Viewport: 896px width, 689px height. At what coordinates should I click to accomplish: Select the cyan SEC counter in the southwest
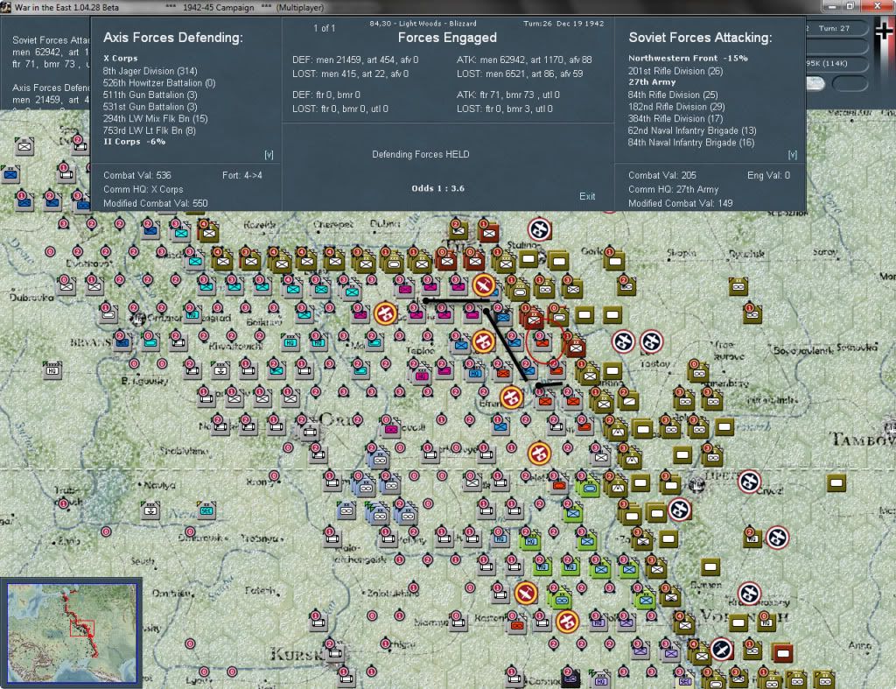tap(206, 510)
